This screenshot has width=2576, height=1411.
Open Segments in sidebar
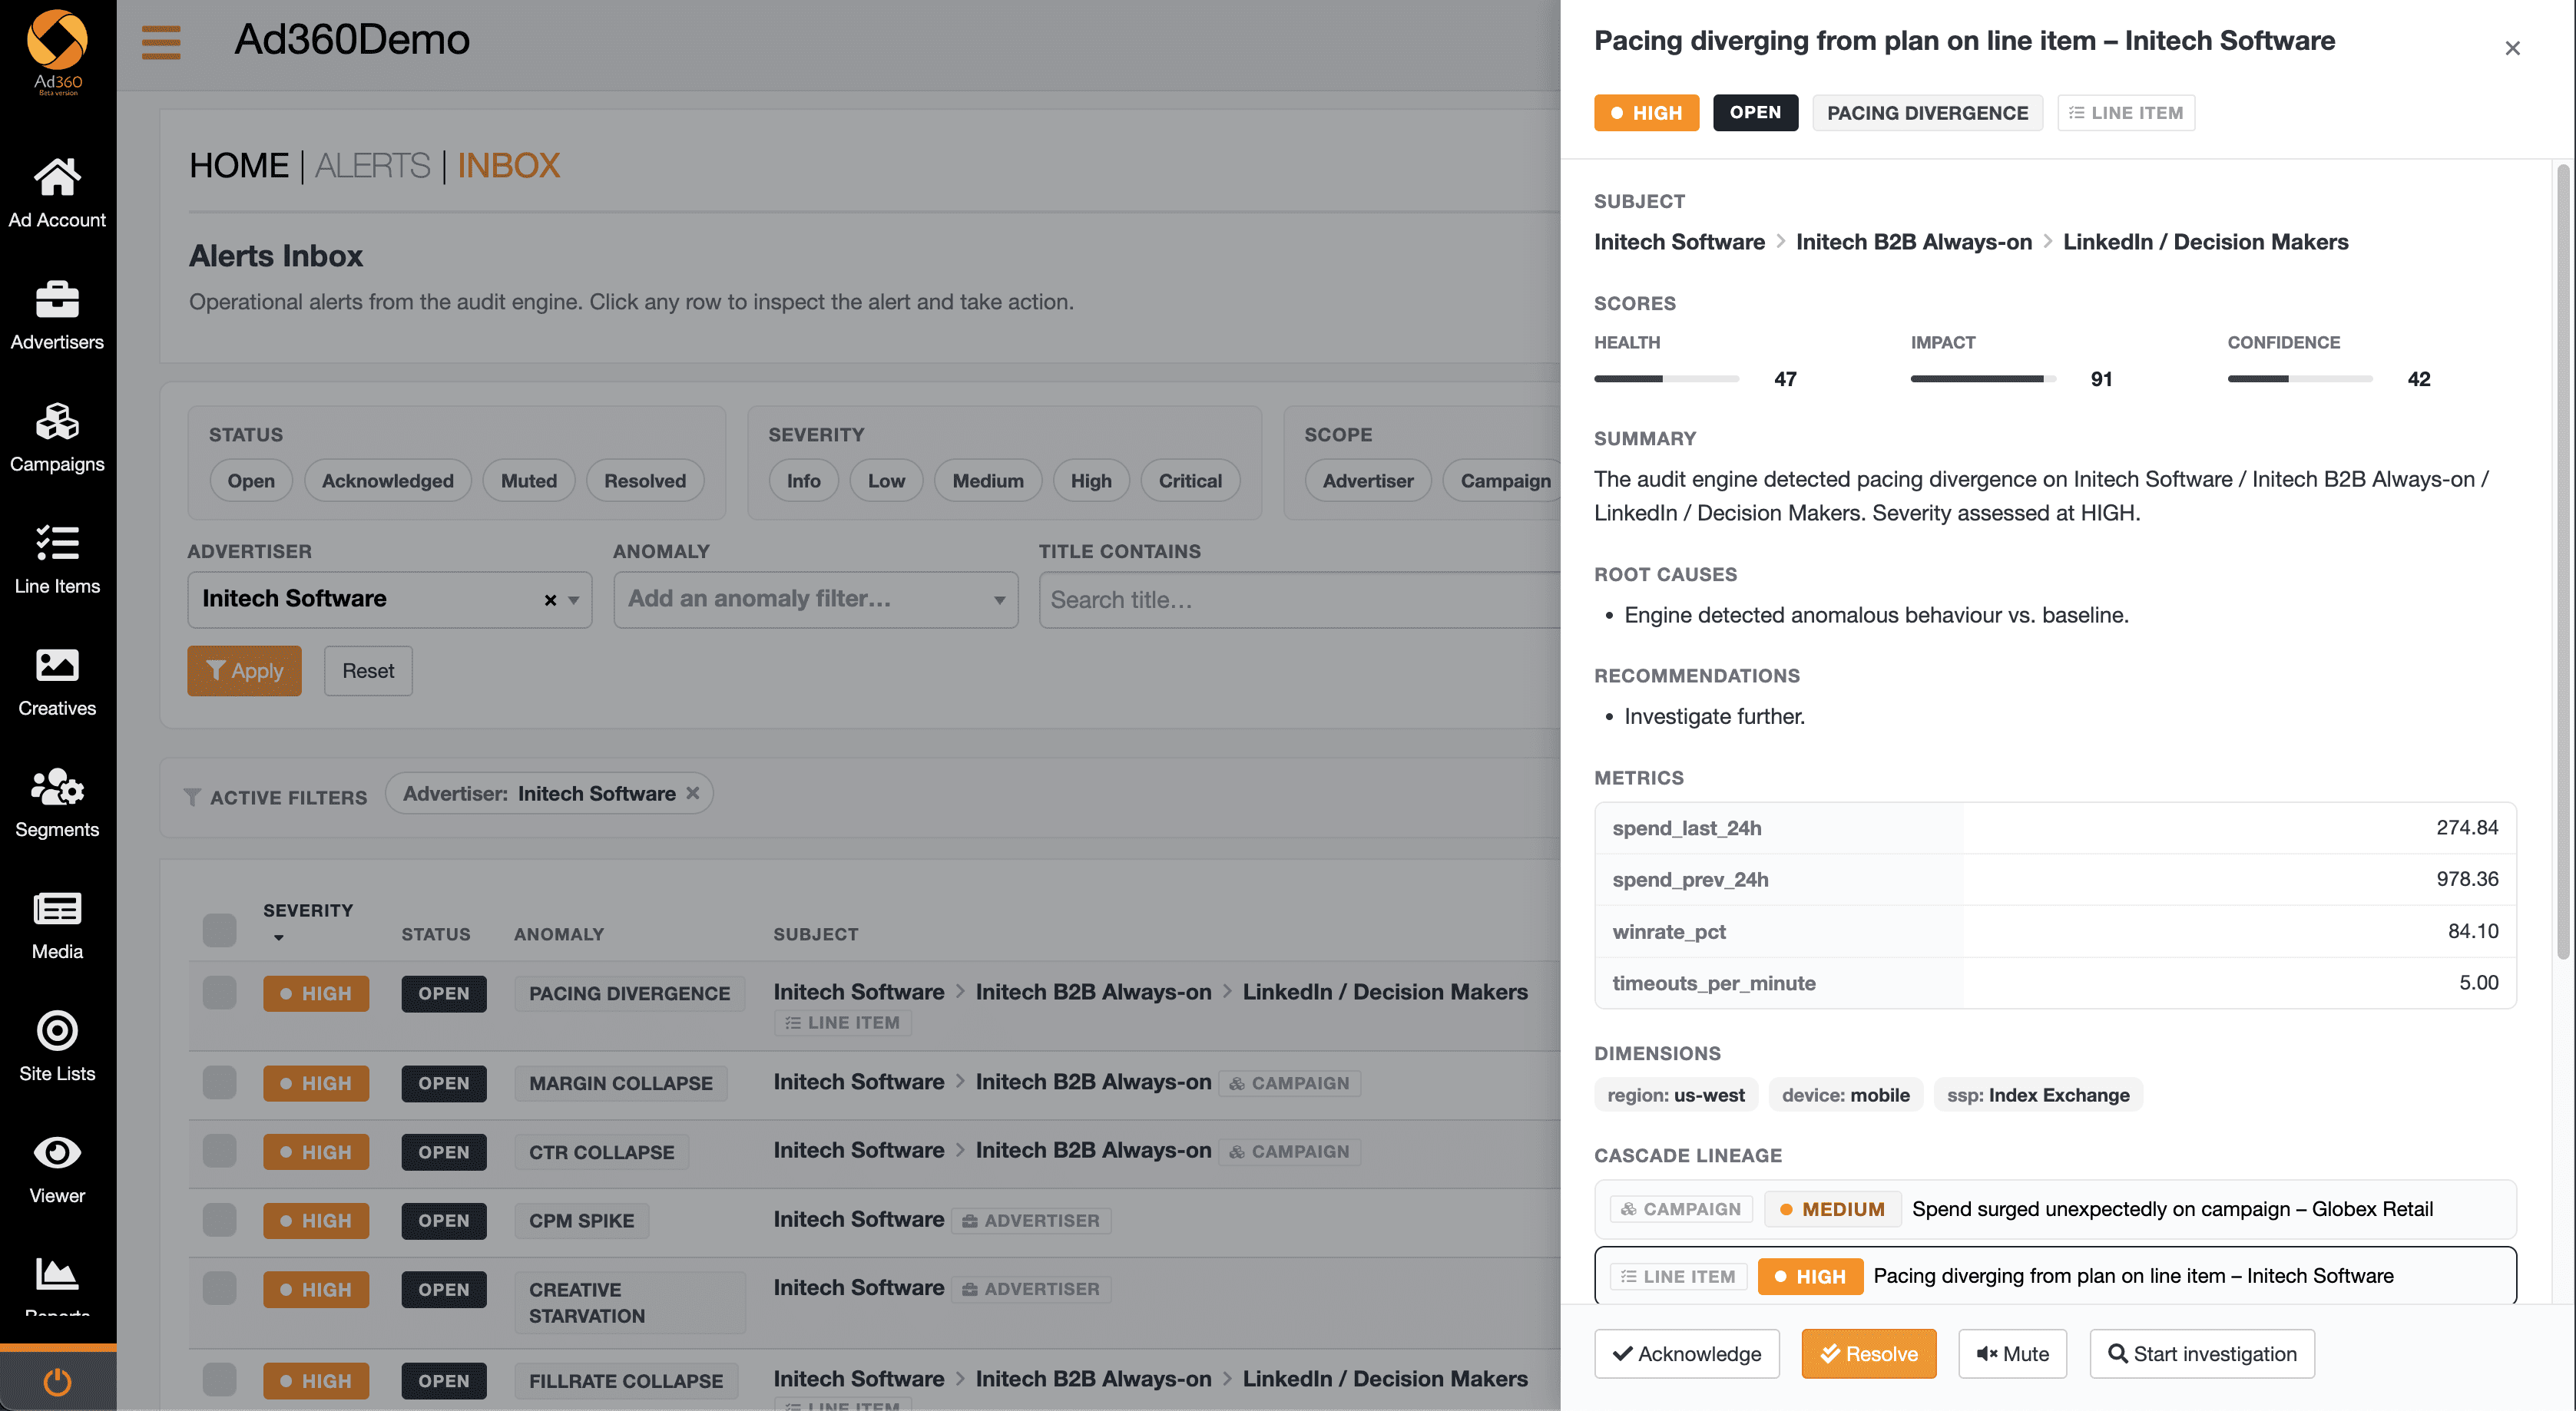(57, 802)
